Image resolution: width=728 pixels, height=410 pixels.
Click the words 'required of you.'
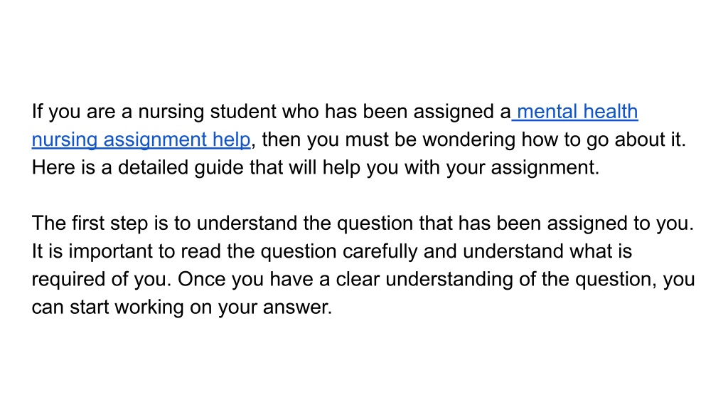click(x=102, y=279)
